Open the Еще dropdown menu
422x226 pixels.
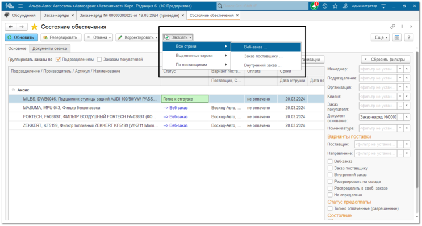[381, 37]
